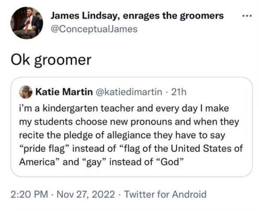Click the quoted tweet's last line about "God"
Viewport: 259px width, 211px height.
click(x=101, y=162)
